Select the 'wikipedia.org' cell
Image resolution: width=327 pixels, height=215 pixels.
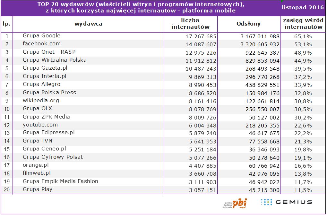coord(41,101)
